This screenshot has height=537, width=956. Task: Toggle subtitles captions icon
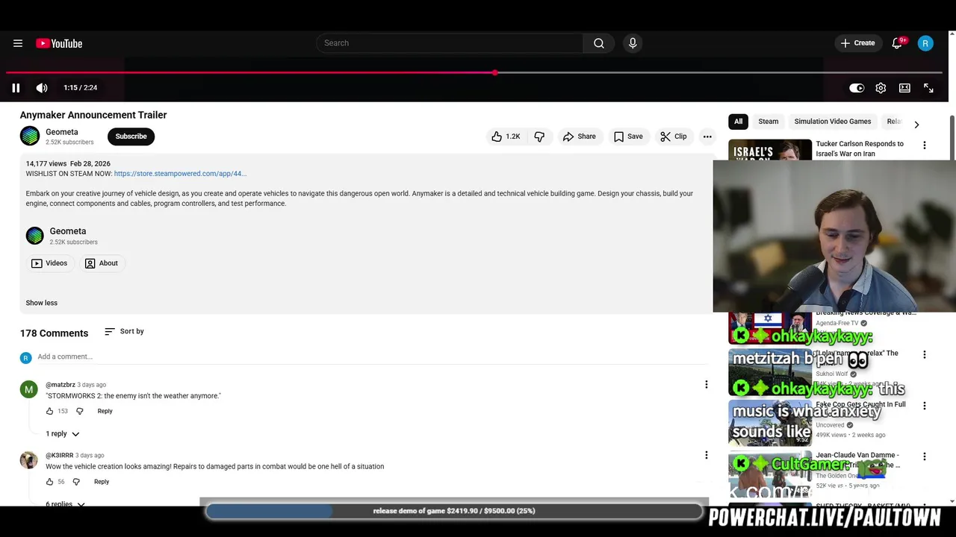tap(904, 88)
